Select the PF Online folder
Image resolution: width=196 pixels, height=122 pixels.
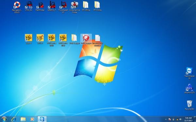(97, 6)
